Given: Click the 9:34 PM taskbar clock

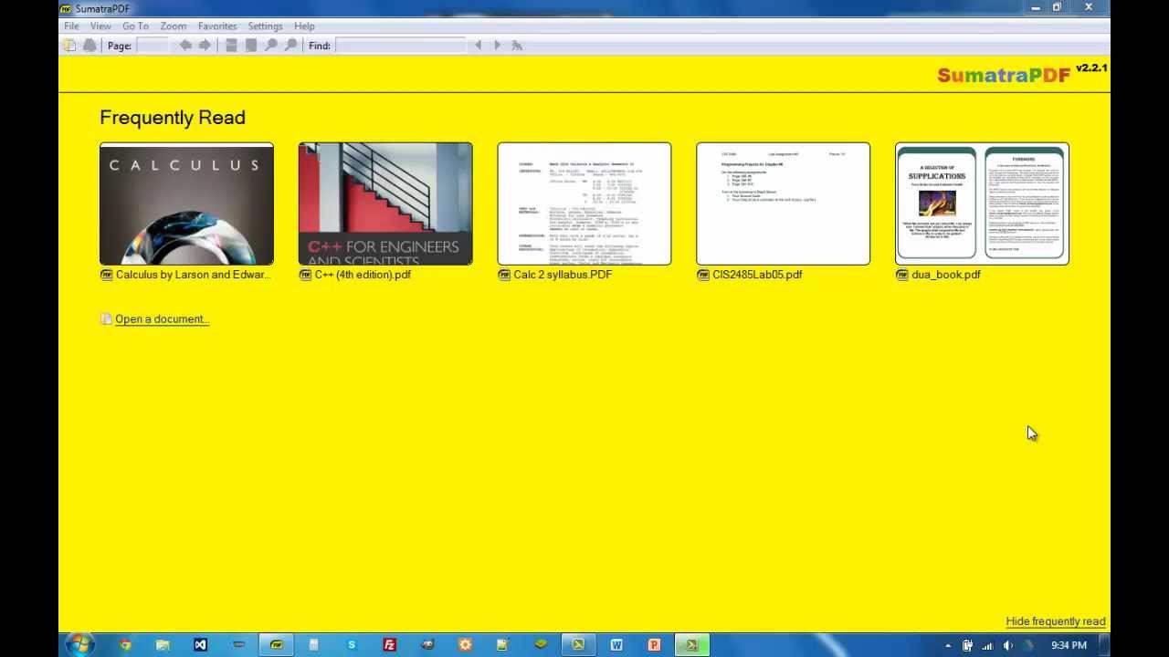Looking at the screenshot, I should click(x=1069, y=646).
